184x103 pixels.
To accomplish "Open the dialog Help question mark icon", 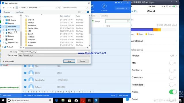I will pos(88,12).
